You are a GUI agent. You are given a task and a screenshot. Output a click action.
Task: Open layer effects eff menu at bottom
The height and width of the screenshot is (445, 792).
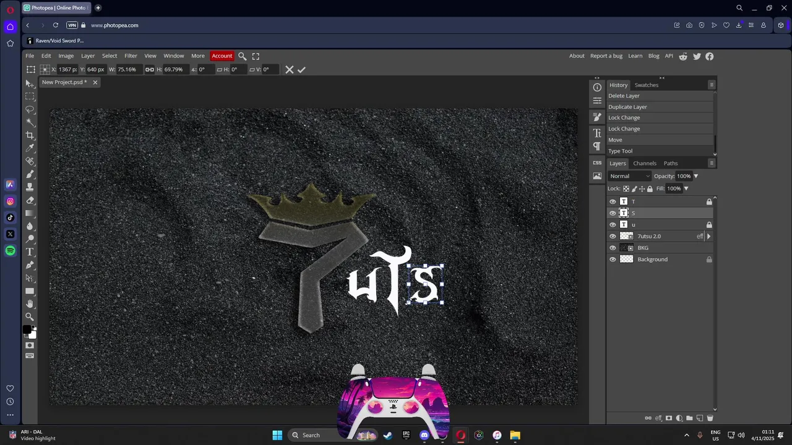pyautogui.click(x=658, y=418)
